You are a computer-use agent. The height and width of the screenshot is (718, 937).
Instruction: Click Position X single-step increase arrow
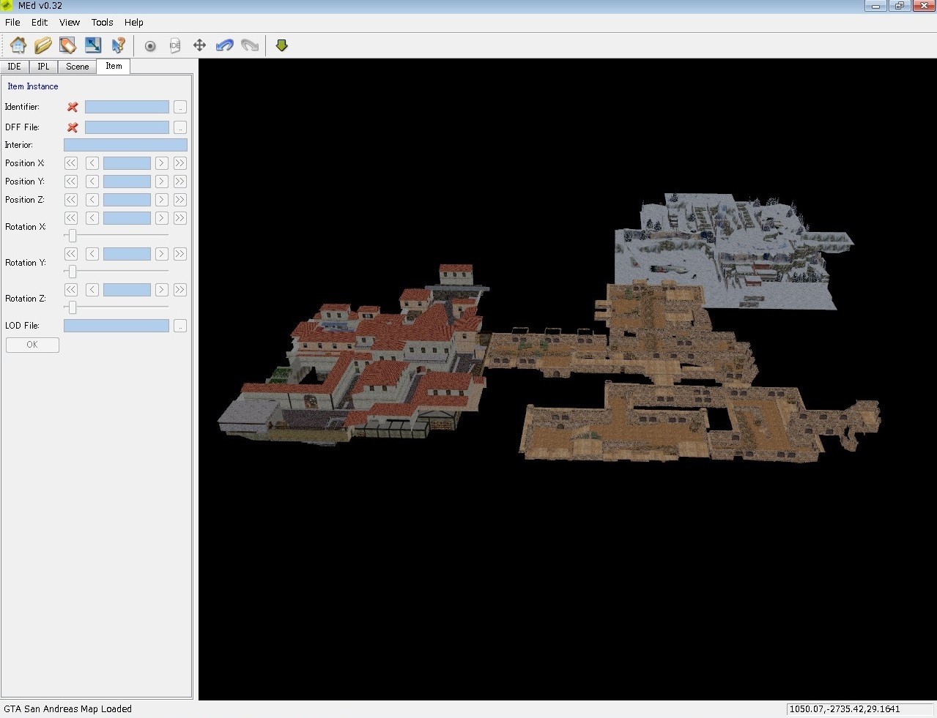pyautogui.click(x=162, y=163)
